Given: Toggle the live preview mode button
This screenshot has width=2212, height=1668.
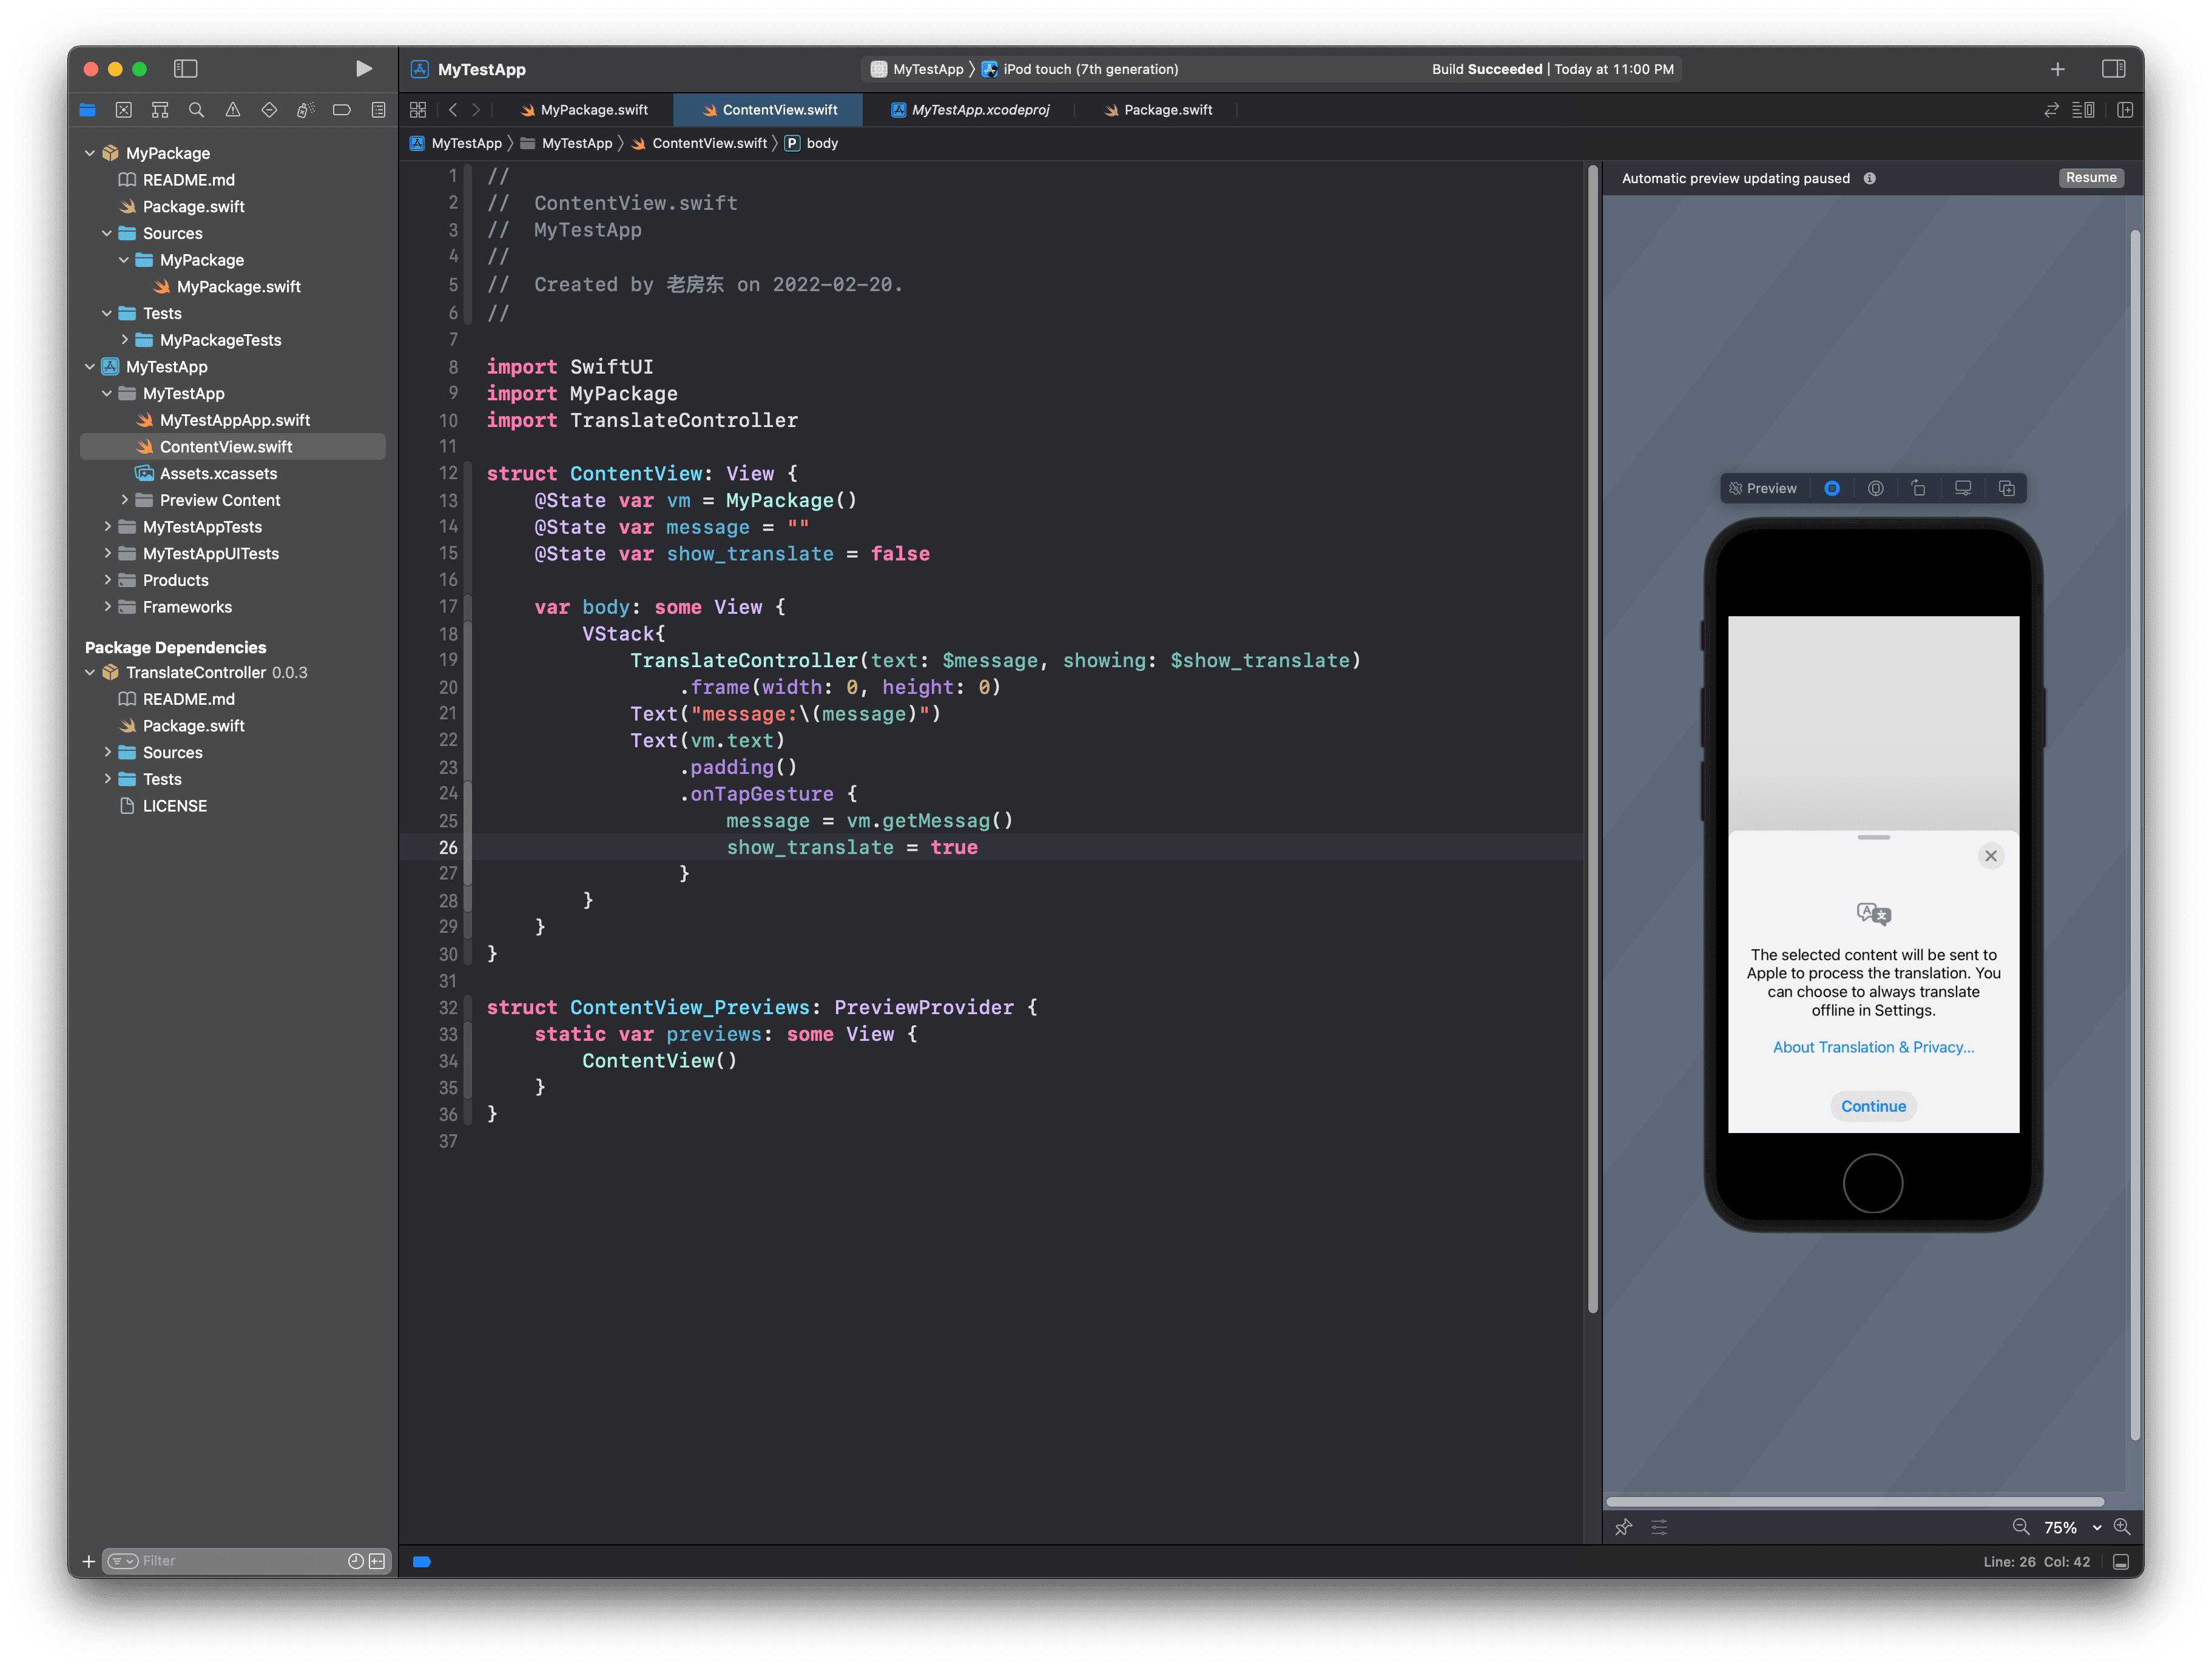Looking at the screenshot, I should coord(1833,488).
